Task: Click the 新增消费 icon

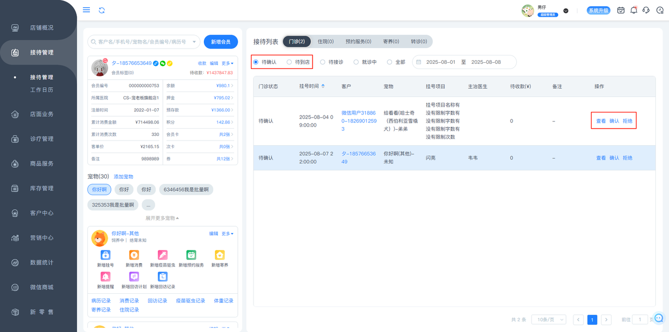Action: [134, 255]
